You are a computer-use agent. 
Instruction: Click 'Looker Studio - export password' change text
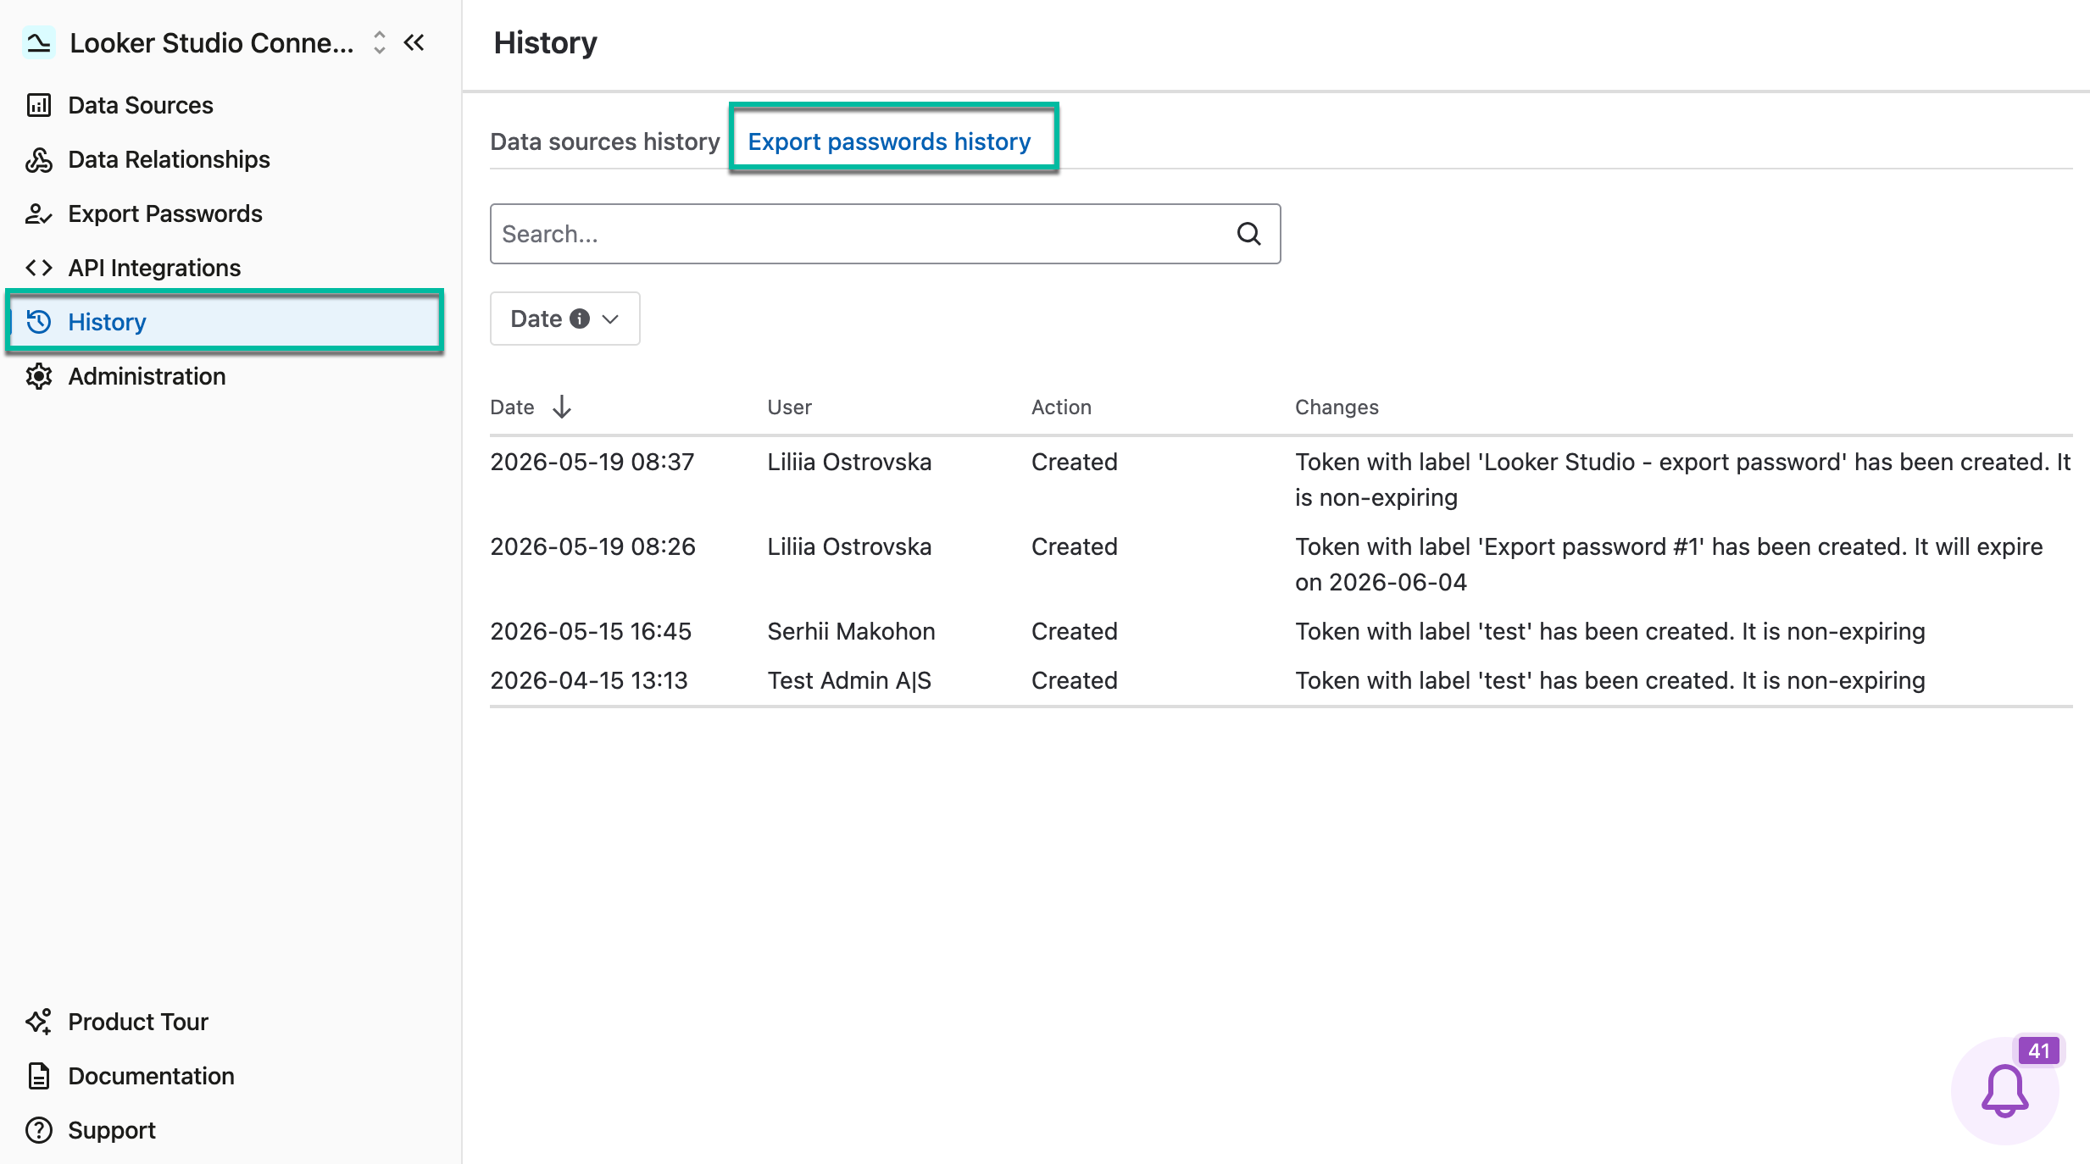[1682, 479]
